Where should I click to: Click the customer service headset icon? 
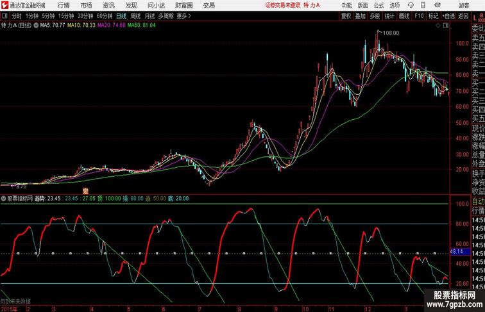411,5
